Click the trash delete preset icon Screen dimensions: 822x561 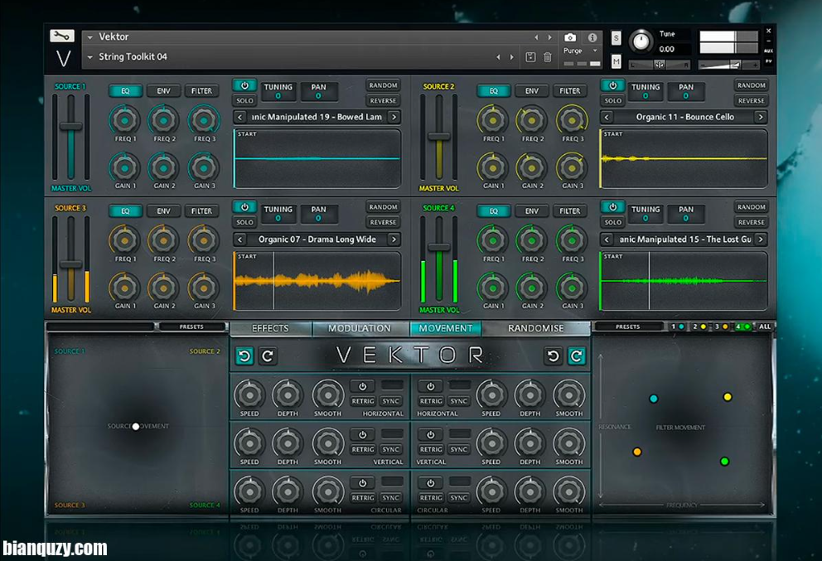click(x=548, y=57)
